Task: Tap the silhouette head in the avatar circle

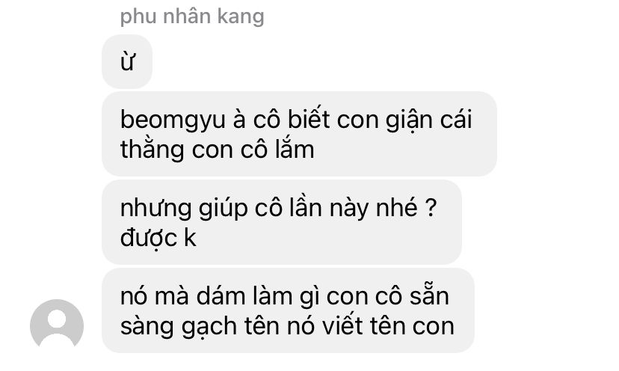Action: 57,319
